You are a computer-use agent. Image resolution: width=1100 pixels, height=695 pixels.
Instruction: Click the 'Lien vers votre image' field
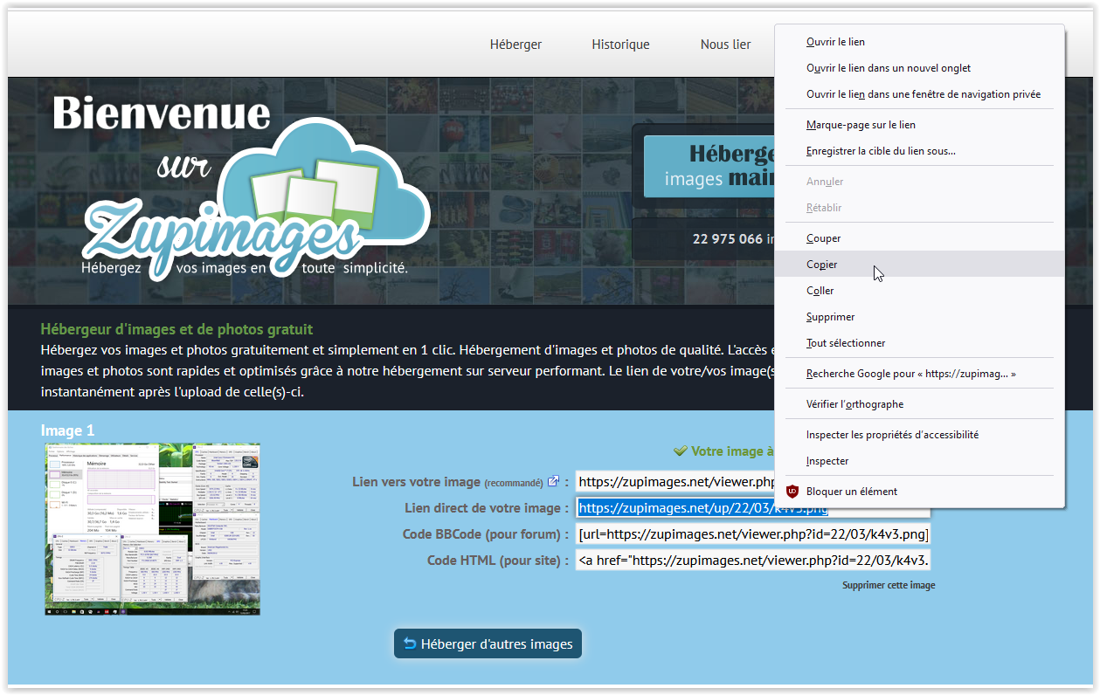675,481
